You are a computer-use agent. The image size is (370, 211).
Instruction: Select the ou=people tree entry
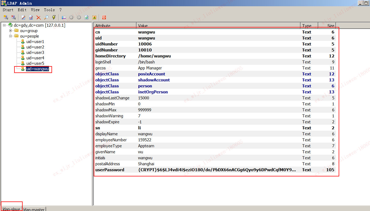click(x=29, y=36)
